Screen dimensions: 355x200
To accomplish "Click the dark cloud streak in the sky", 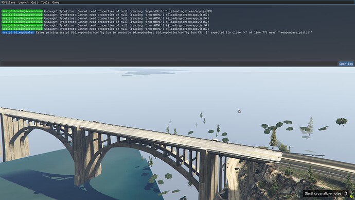I will tap(147, 72).
